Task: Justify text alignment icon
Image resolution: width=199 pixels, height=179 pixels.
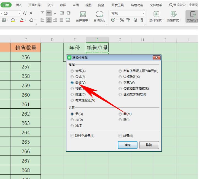Action: [x=61, y=20]
